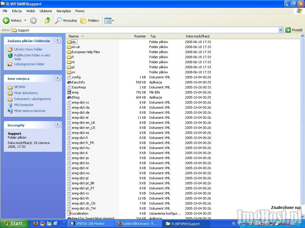Select the ereg-dict-pl file icon

pos(69,178)
